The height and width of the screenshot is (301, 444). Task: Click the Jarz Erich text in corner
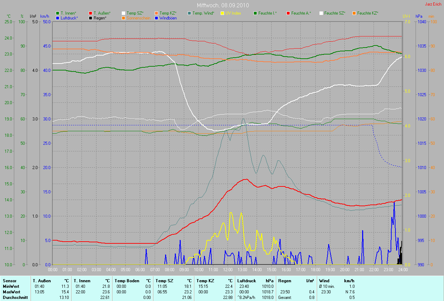tap(434, 4)
